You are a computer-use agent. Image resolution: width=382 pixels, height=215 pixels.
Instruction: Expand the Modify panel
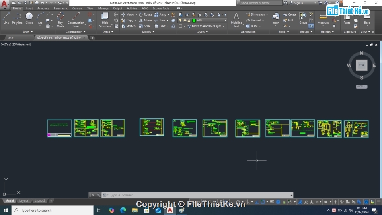(148, 32)
